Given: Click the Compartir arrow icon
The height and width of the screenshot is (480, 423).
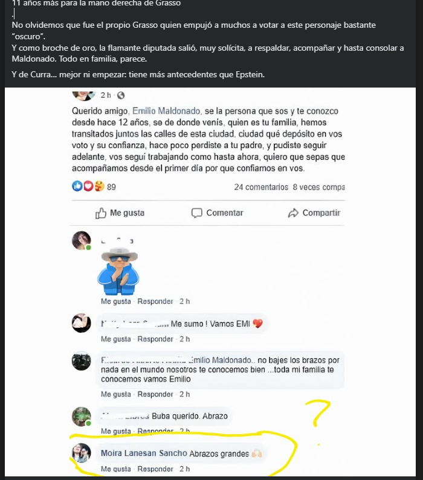Looking at the screenshot, I should pos(293,213).
